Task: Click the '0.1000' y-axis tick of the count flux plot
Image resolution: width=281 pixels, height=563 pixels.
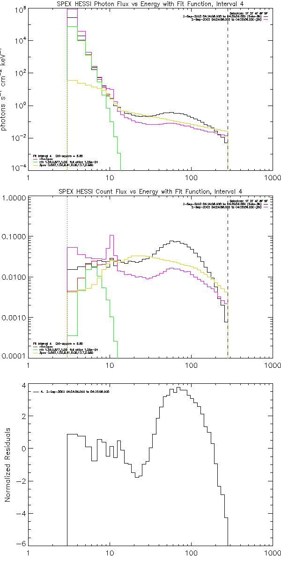Action: [13, 237]
